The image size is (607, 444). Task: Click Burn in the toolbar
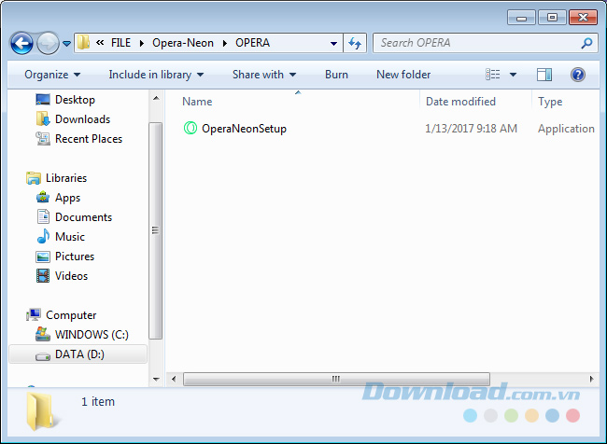[x=336, y=75]
